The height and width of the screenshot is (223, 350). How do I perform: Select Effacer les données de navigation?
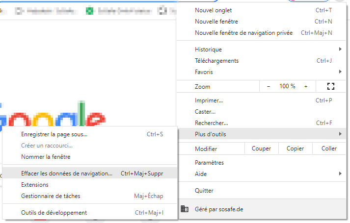click(x=67, y=173)
